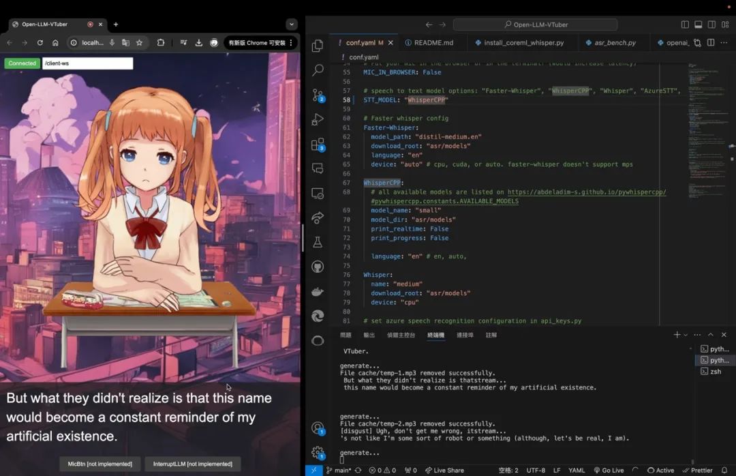Bookmark this page with the star icon

140,43
